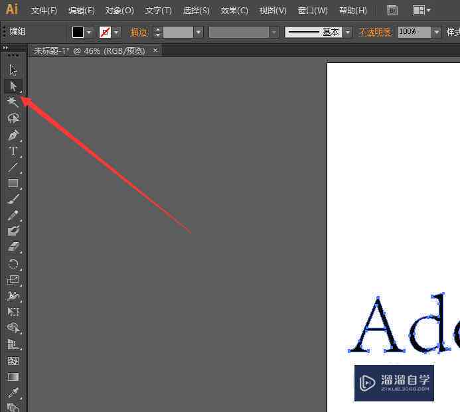Switch to the 未标题-1* document tab
The image size is (460, 412).
point(89,50)
